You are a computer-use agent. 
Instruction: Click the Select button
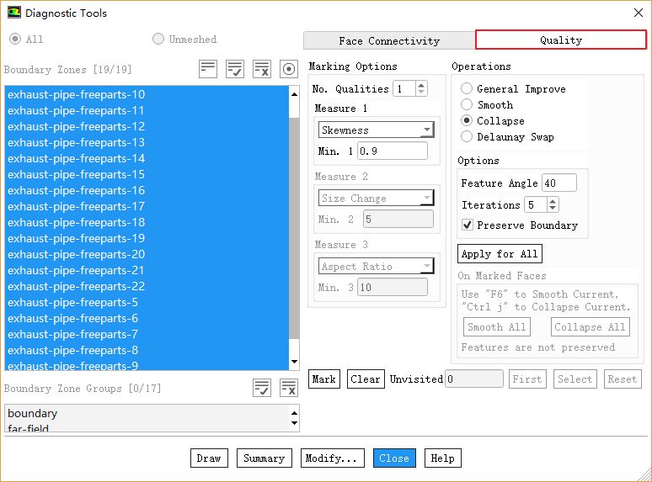[575, 379]
